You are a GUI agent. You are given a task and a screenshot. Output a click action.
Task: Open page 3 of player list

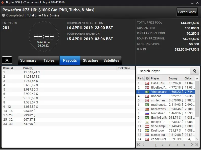[170, 145]
